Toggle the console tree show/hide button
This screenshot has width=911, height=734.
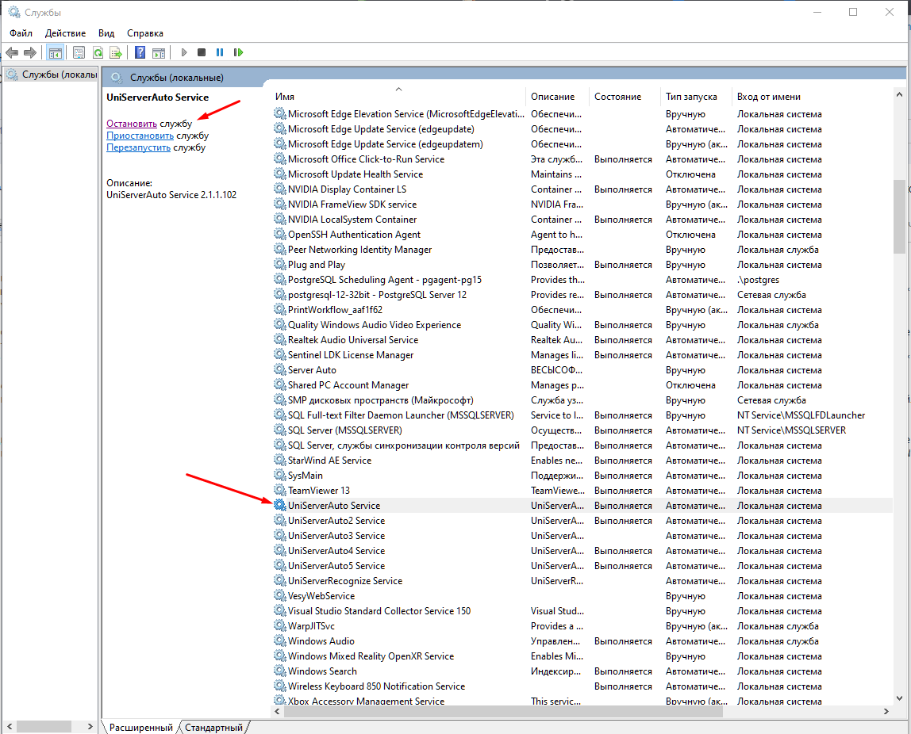(55, 52)
